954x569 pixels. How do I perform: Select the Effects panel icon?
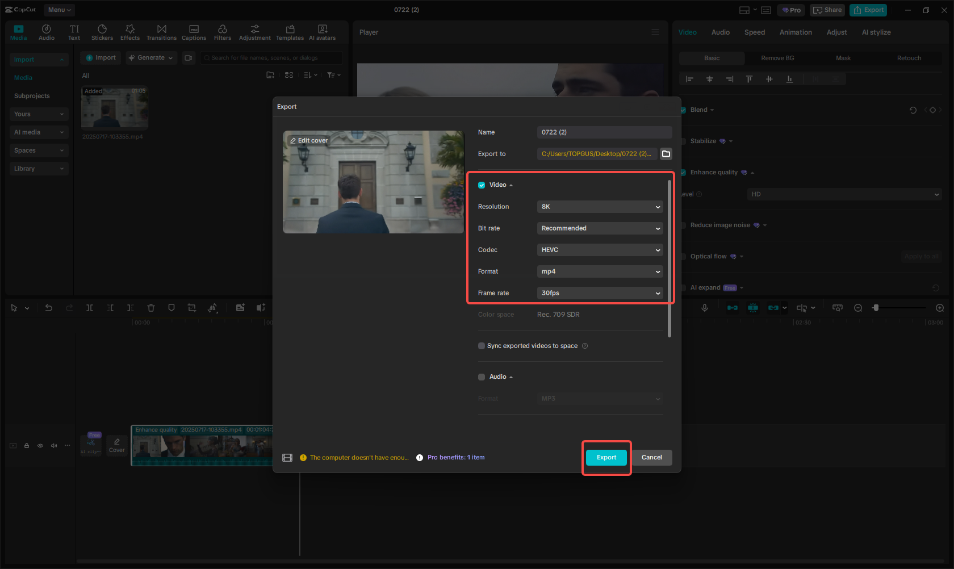pyautogui.click(x=130, y=32)
